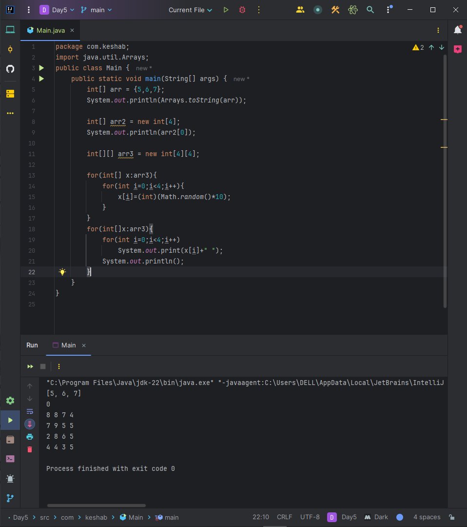Go to next highlighted error arrow
Image resolution: width=467 pixels, height=527 pixels.
click(x=442, y=47)
